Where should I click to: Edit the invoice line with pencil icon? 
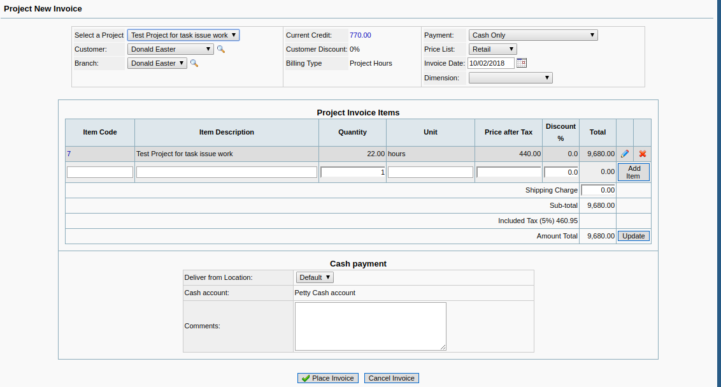pyautogui.click(x=625, y=154)
